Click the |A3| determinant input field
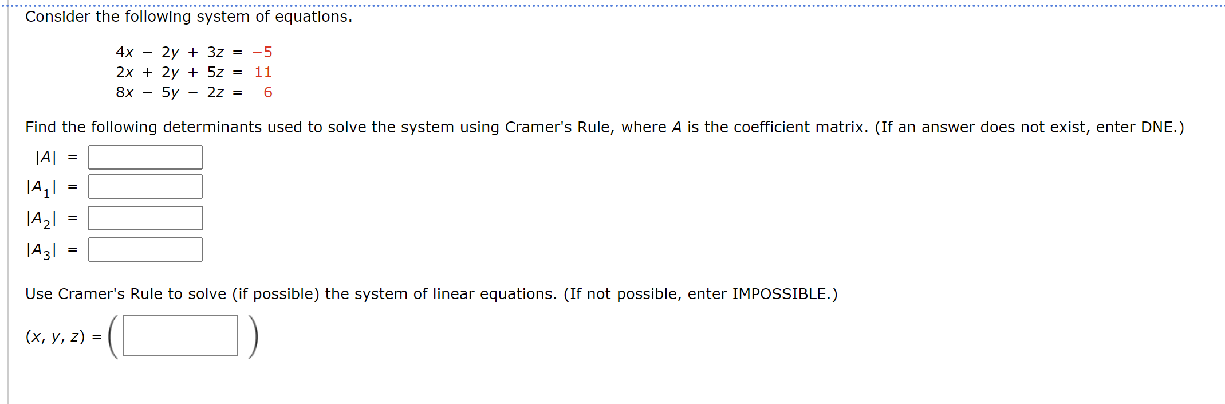 145,249
